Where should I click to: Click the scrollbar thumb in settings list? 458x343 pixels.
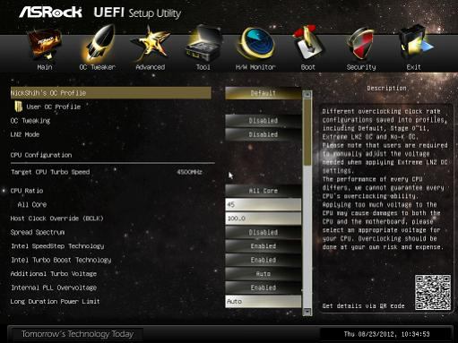point(307,133)
